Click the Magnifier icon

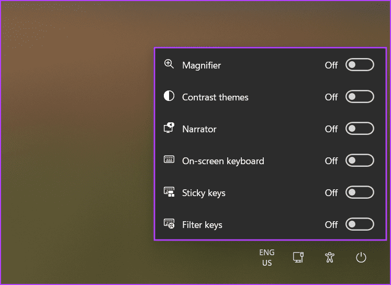point(169,64)
